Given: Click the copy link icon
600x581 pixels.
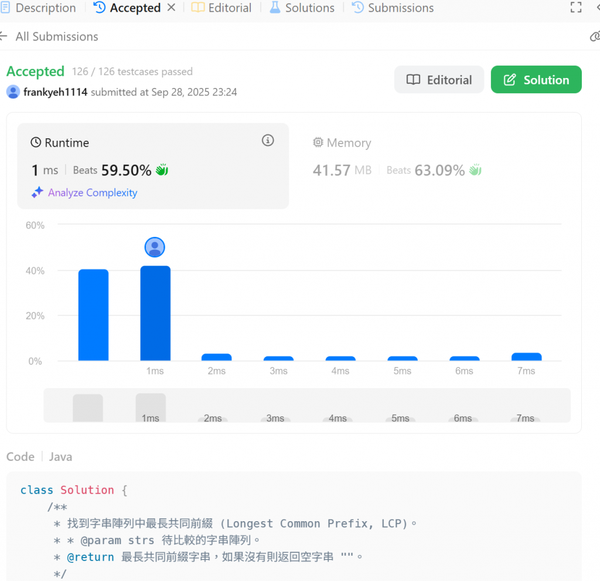Looking at the screenshot, I should pyautogui.click(x=595, y=36).
